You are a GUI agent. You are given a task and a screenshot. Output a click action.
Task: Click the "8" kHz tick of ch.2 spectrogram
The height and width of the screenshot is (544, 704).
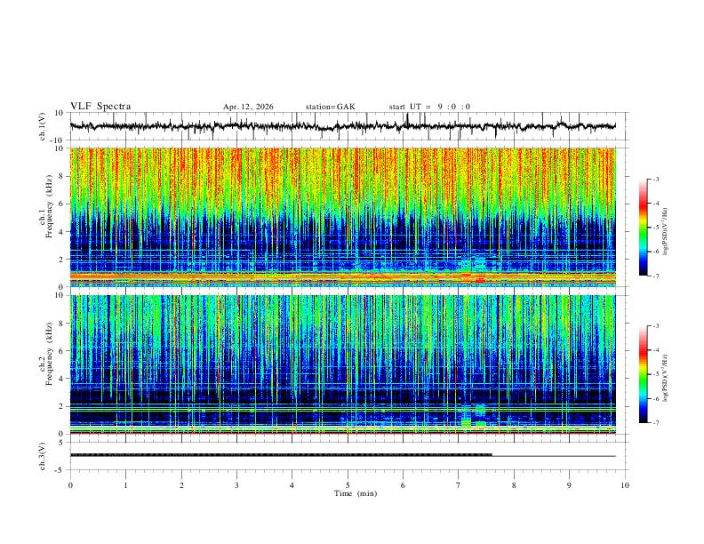(x=62, y=324)
